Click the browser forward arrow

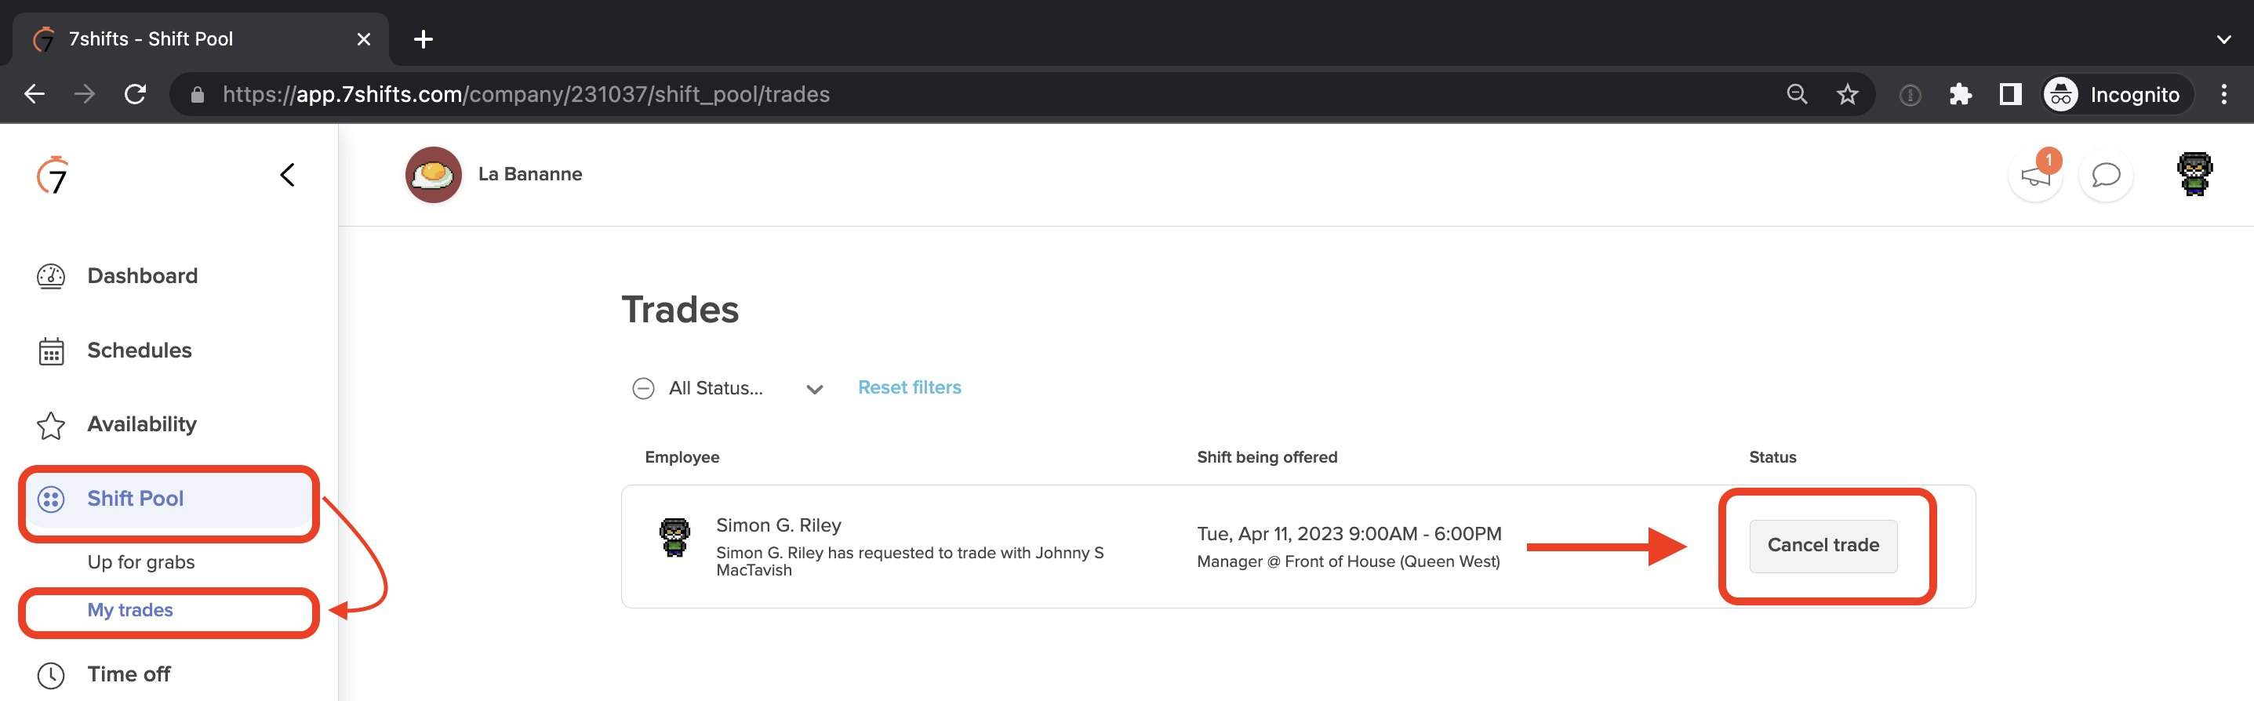coord(85,93)
